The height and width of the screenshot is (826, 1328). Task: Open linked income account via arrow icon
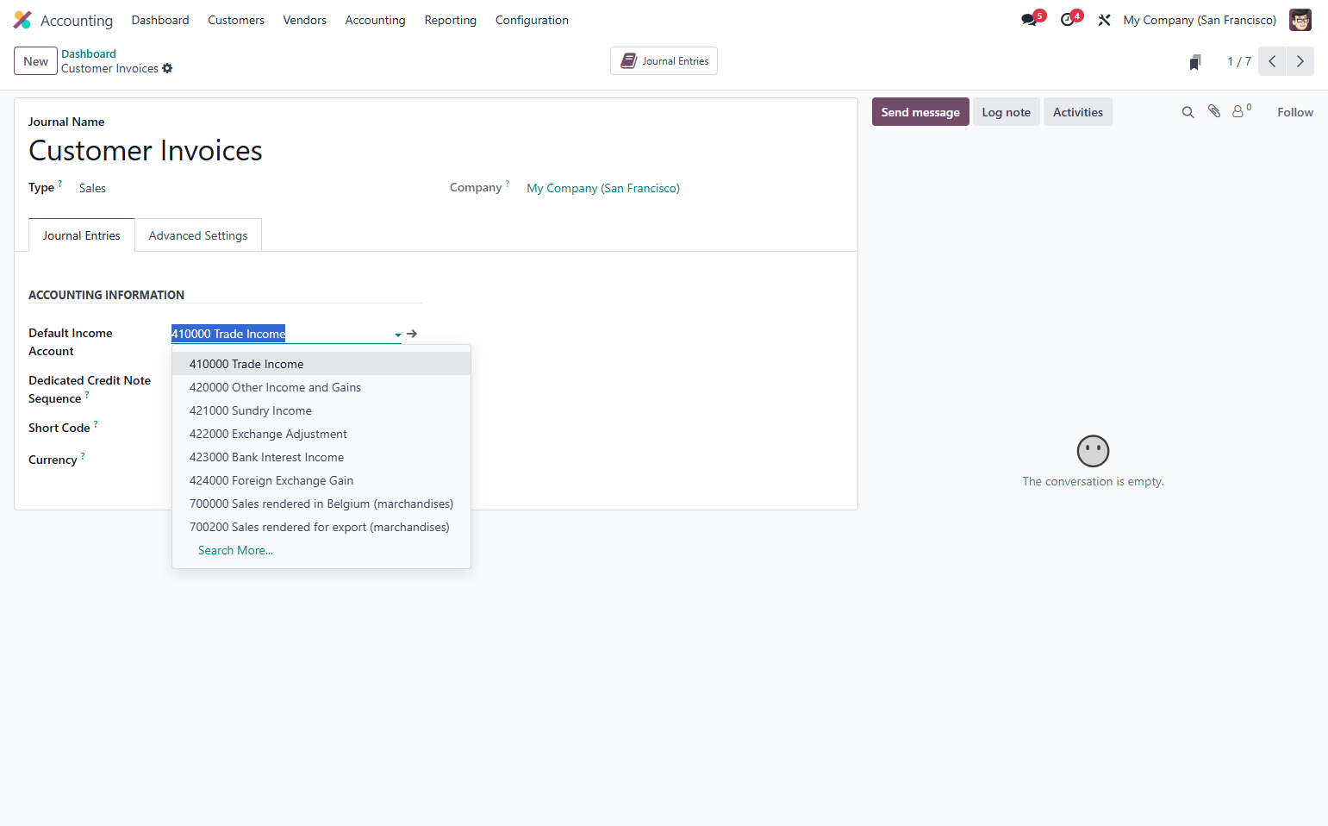pos(412,334)
